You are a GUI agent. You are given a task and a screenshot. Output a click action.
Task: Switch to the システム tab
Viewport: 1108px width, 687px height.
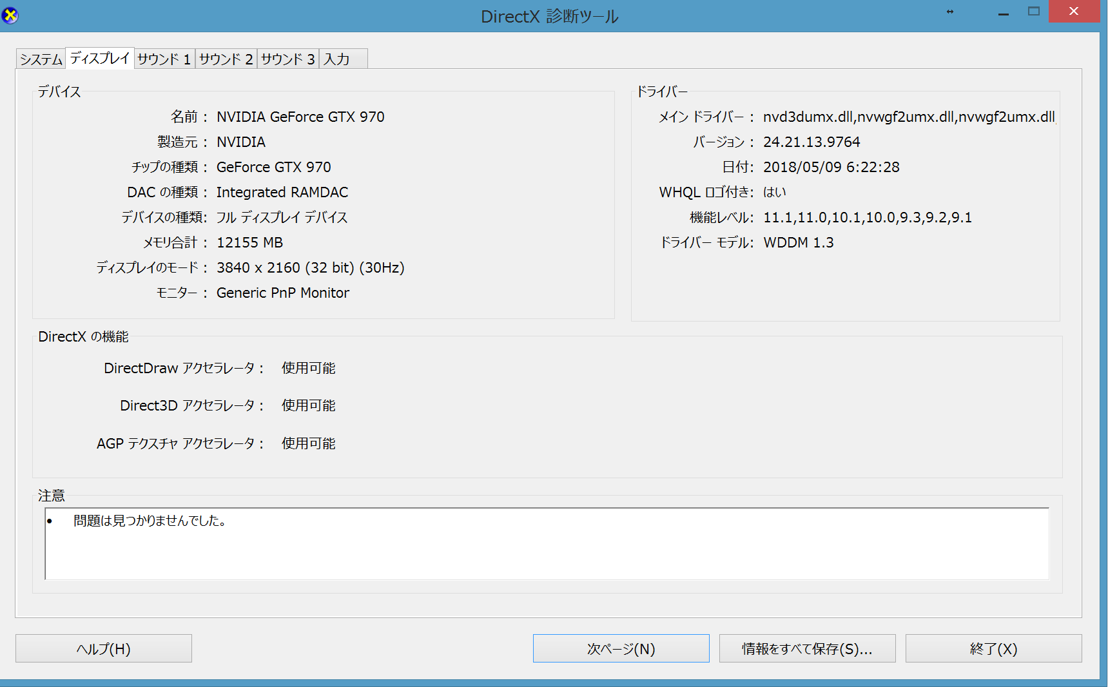(x=41, y=59)
